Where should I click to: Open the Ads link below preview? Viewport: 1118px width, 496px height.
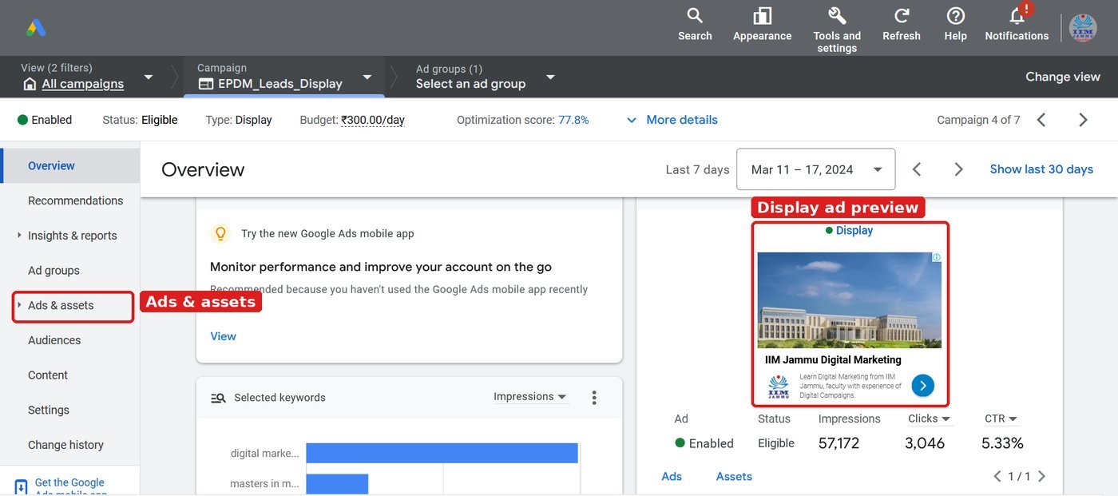coord(672,476)
